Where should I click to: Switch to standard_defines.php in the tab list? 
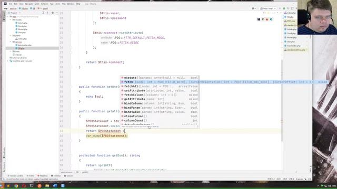(x=294, y=50)
